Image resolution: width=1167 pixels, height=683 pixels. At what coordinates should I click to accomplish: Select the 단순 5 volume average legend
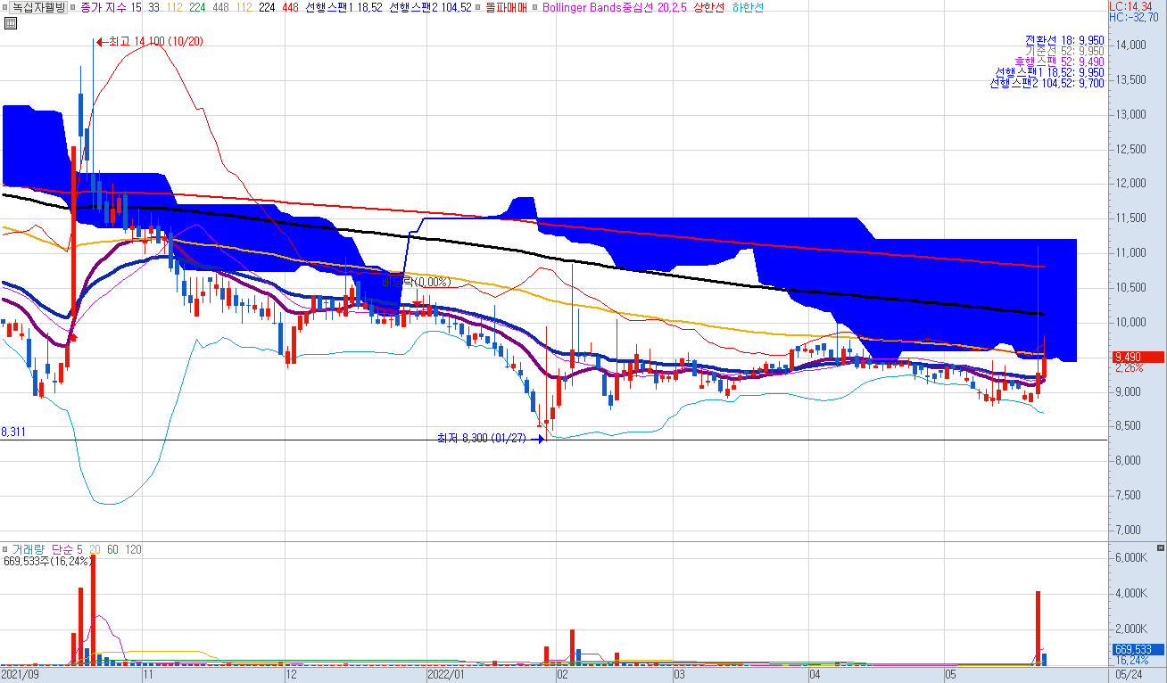(x=69, y=549)
